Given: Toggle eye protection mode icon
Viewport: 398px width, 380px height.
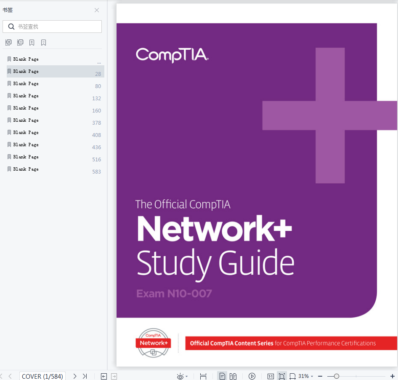Looking at the screenshot, I should 180,377.
